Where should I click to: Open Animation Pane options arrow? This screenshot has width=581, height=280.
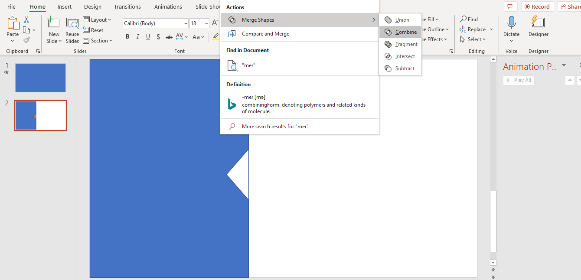(564, 65)
